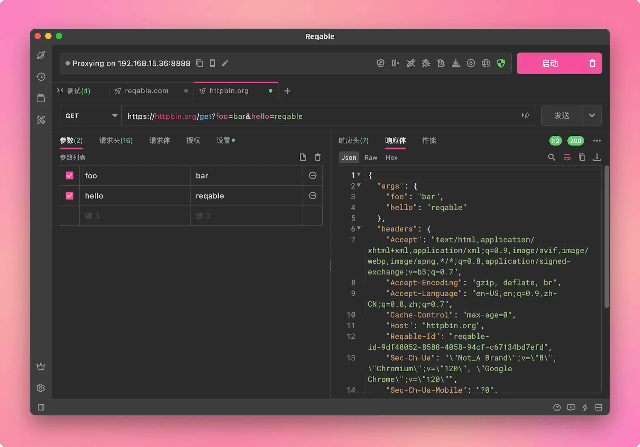Toggle word wrap in response body
The image size is (640, 447).
click(x=567, y=157)
